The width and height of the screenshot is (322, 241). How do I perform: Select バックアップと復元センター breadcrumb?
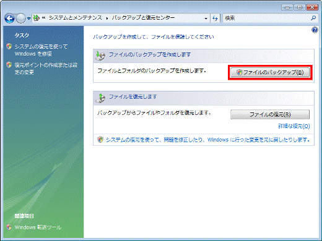click(143, 18)
